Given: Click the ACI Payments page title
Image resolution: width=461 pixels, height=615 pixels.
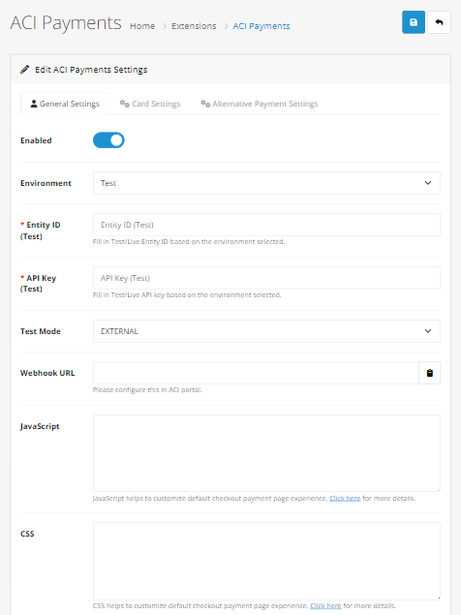Looking at the screenshot, I should (x=66, y=22).
